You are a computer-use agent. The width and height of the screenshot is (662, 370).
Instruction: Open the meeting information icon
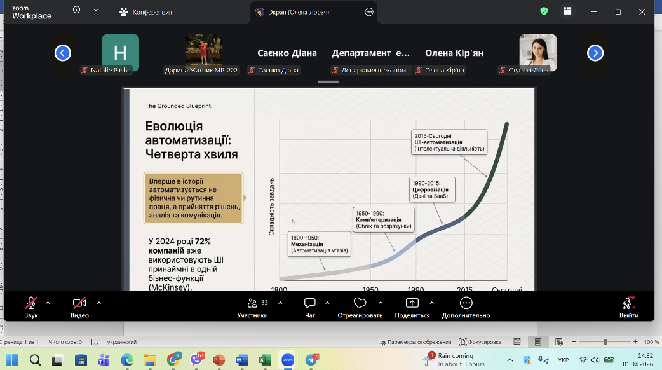(x=77, y=10)
